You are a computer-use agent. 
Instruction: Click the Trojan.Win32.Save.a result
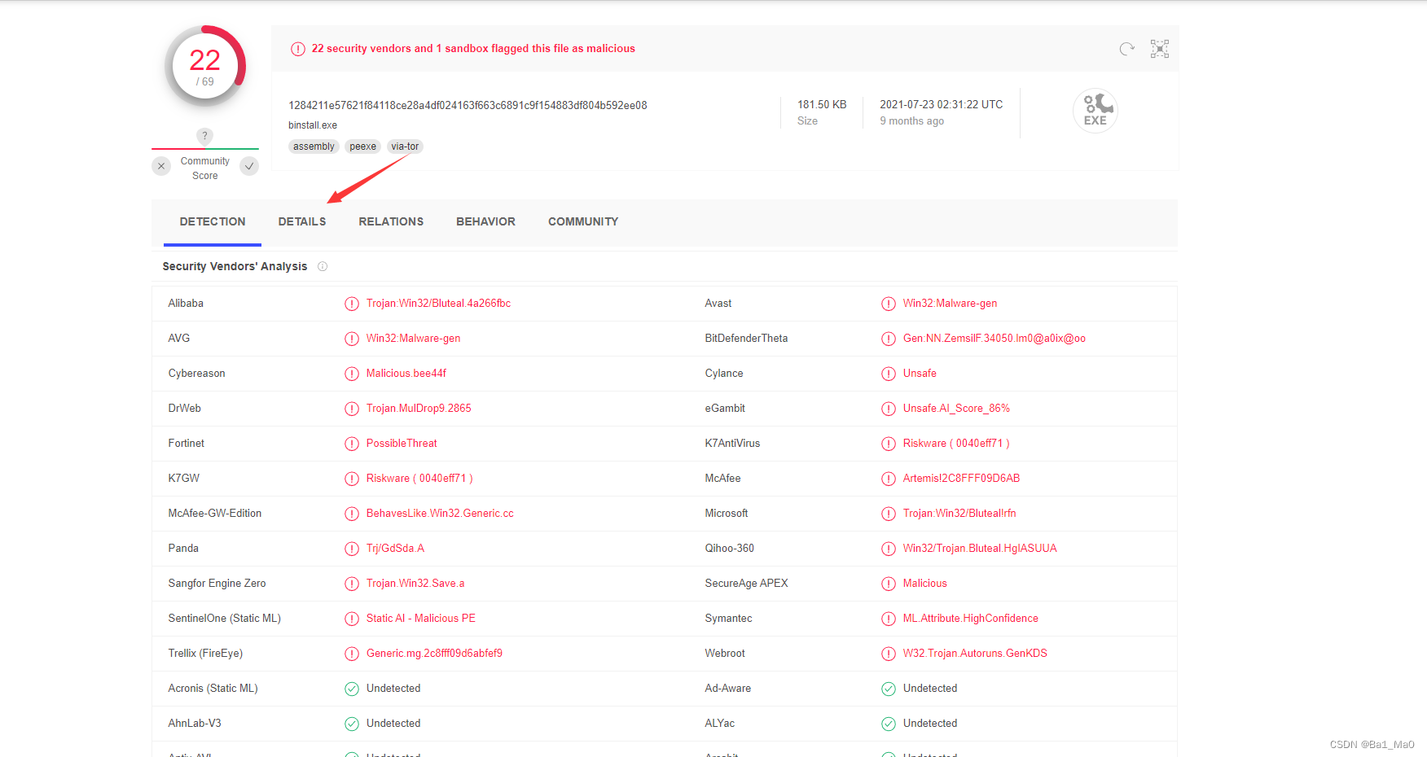[415, 583]
